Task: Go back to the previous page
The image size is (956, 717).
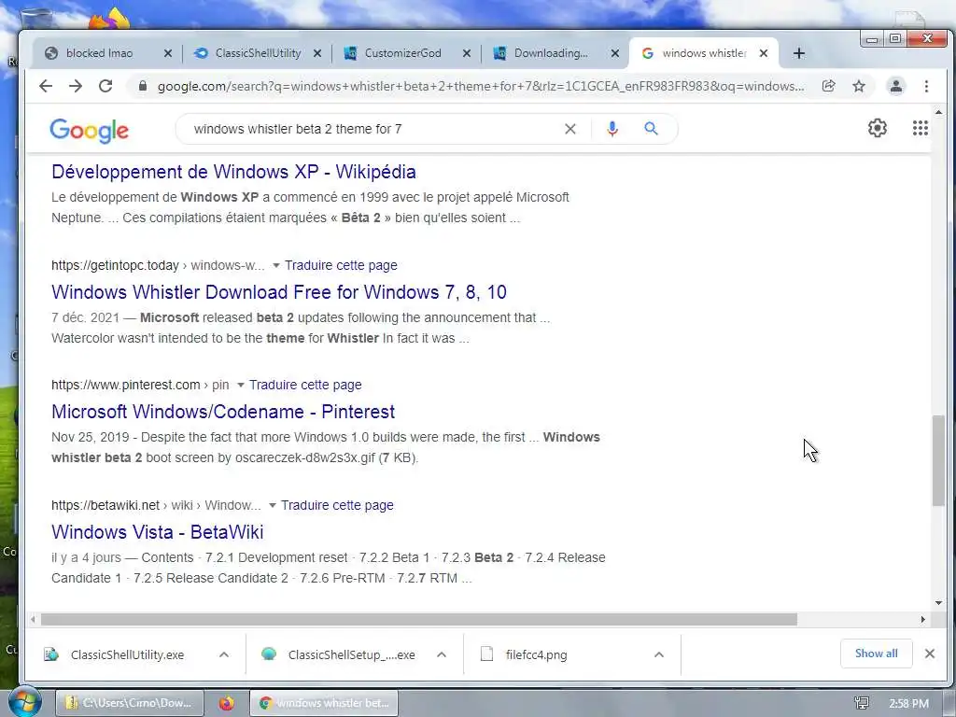Action: (x=46, y=86)
